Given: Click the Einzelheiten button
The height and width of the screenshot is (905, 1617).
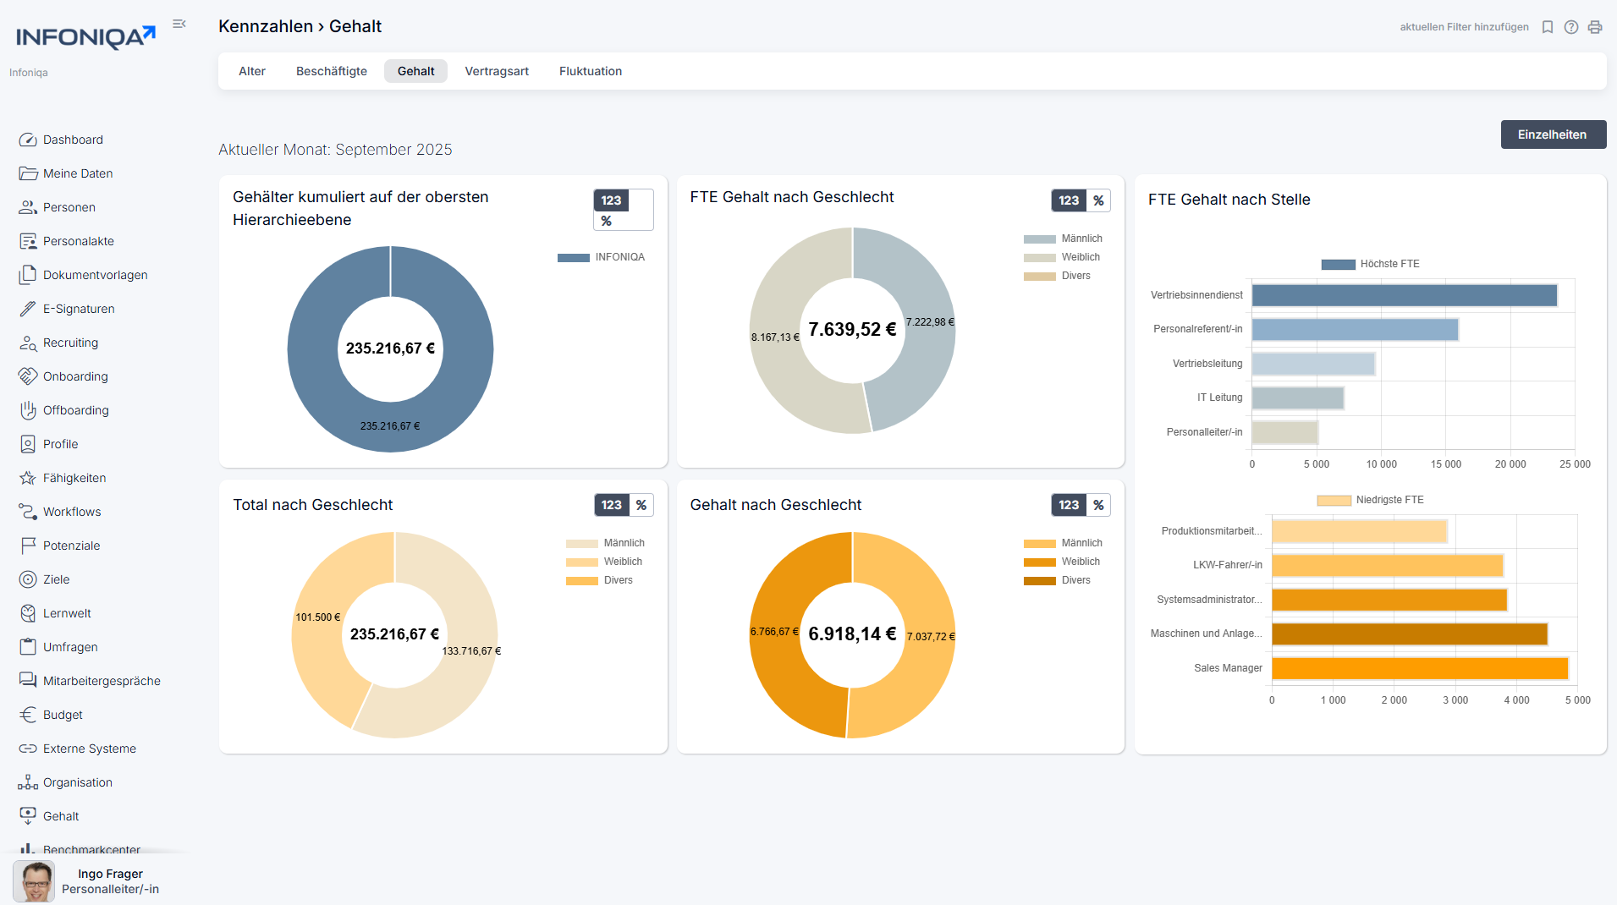Looking at the screenshot, I should [x=1554, y=134].
